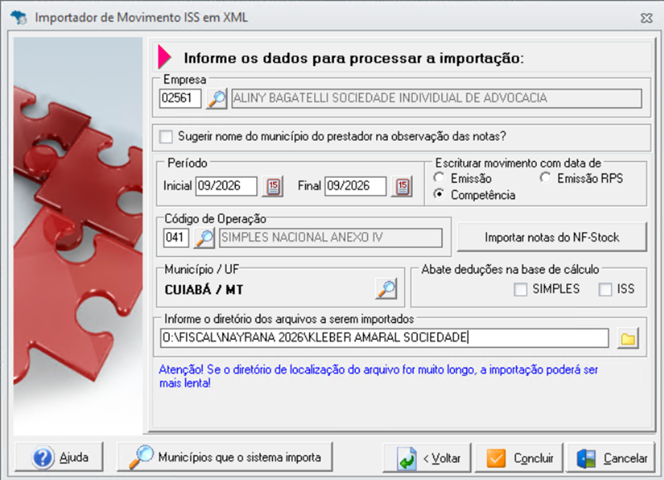Open the calendar for Final period
The width and height of the screenshot is (664, 480).
402,186
